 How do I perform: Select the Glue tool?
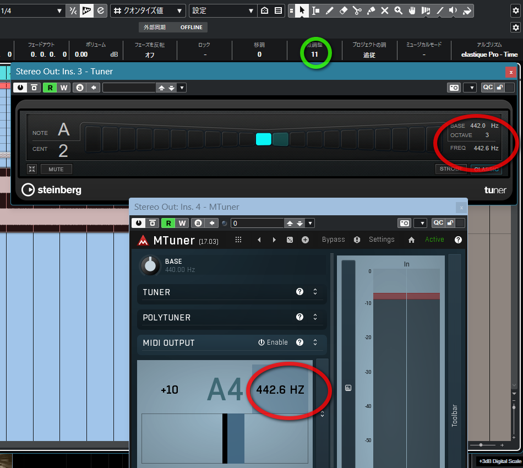coord(371,10)
